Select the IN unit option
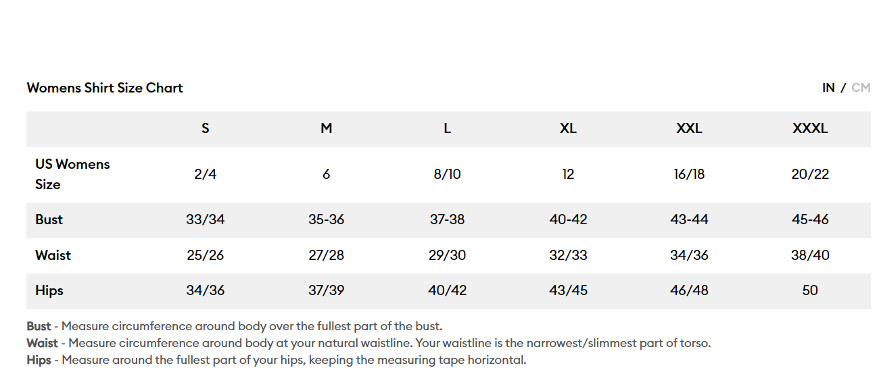This screenshot has height=368, width=879. coord(828,88)
